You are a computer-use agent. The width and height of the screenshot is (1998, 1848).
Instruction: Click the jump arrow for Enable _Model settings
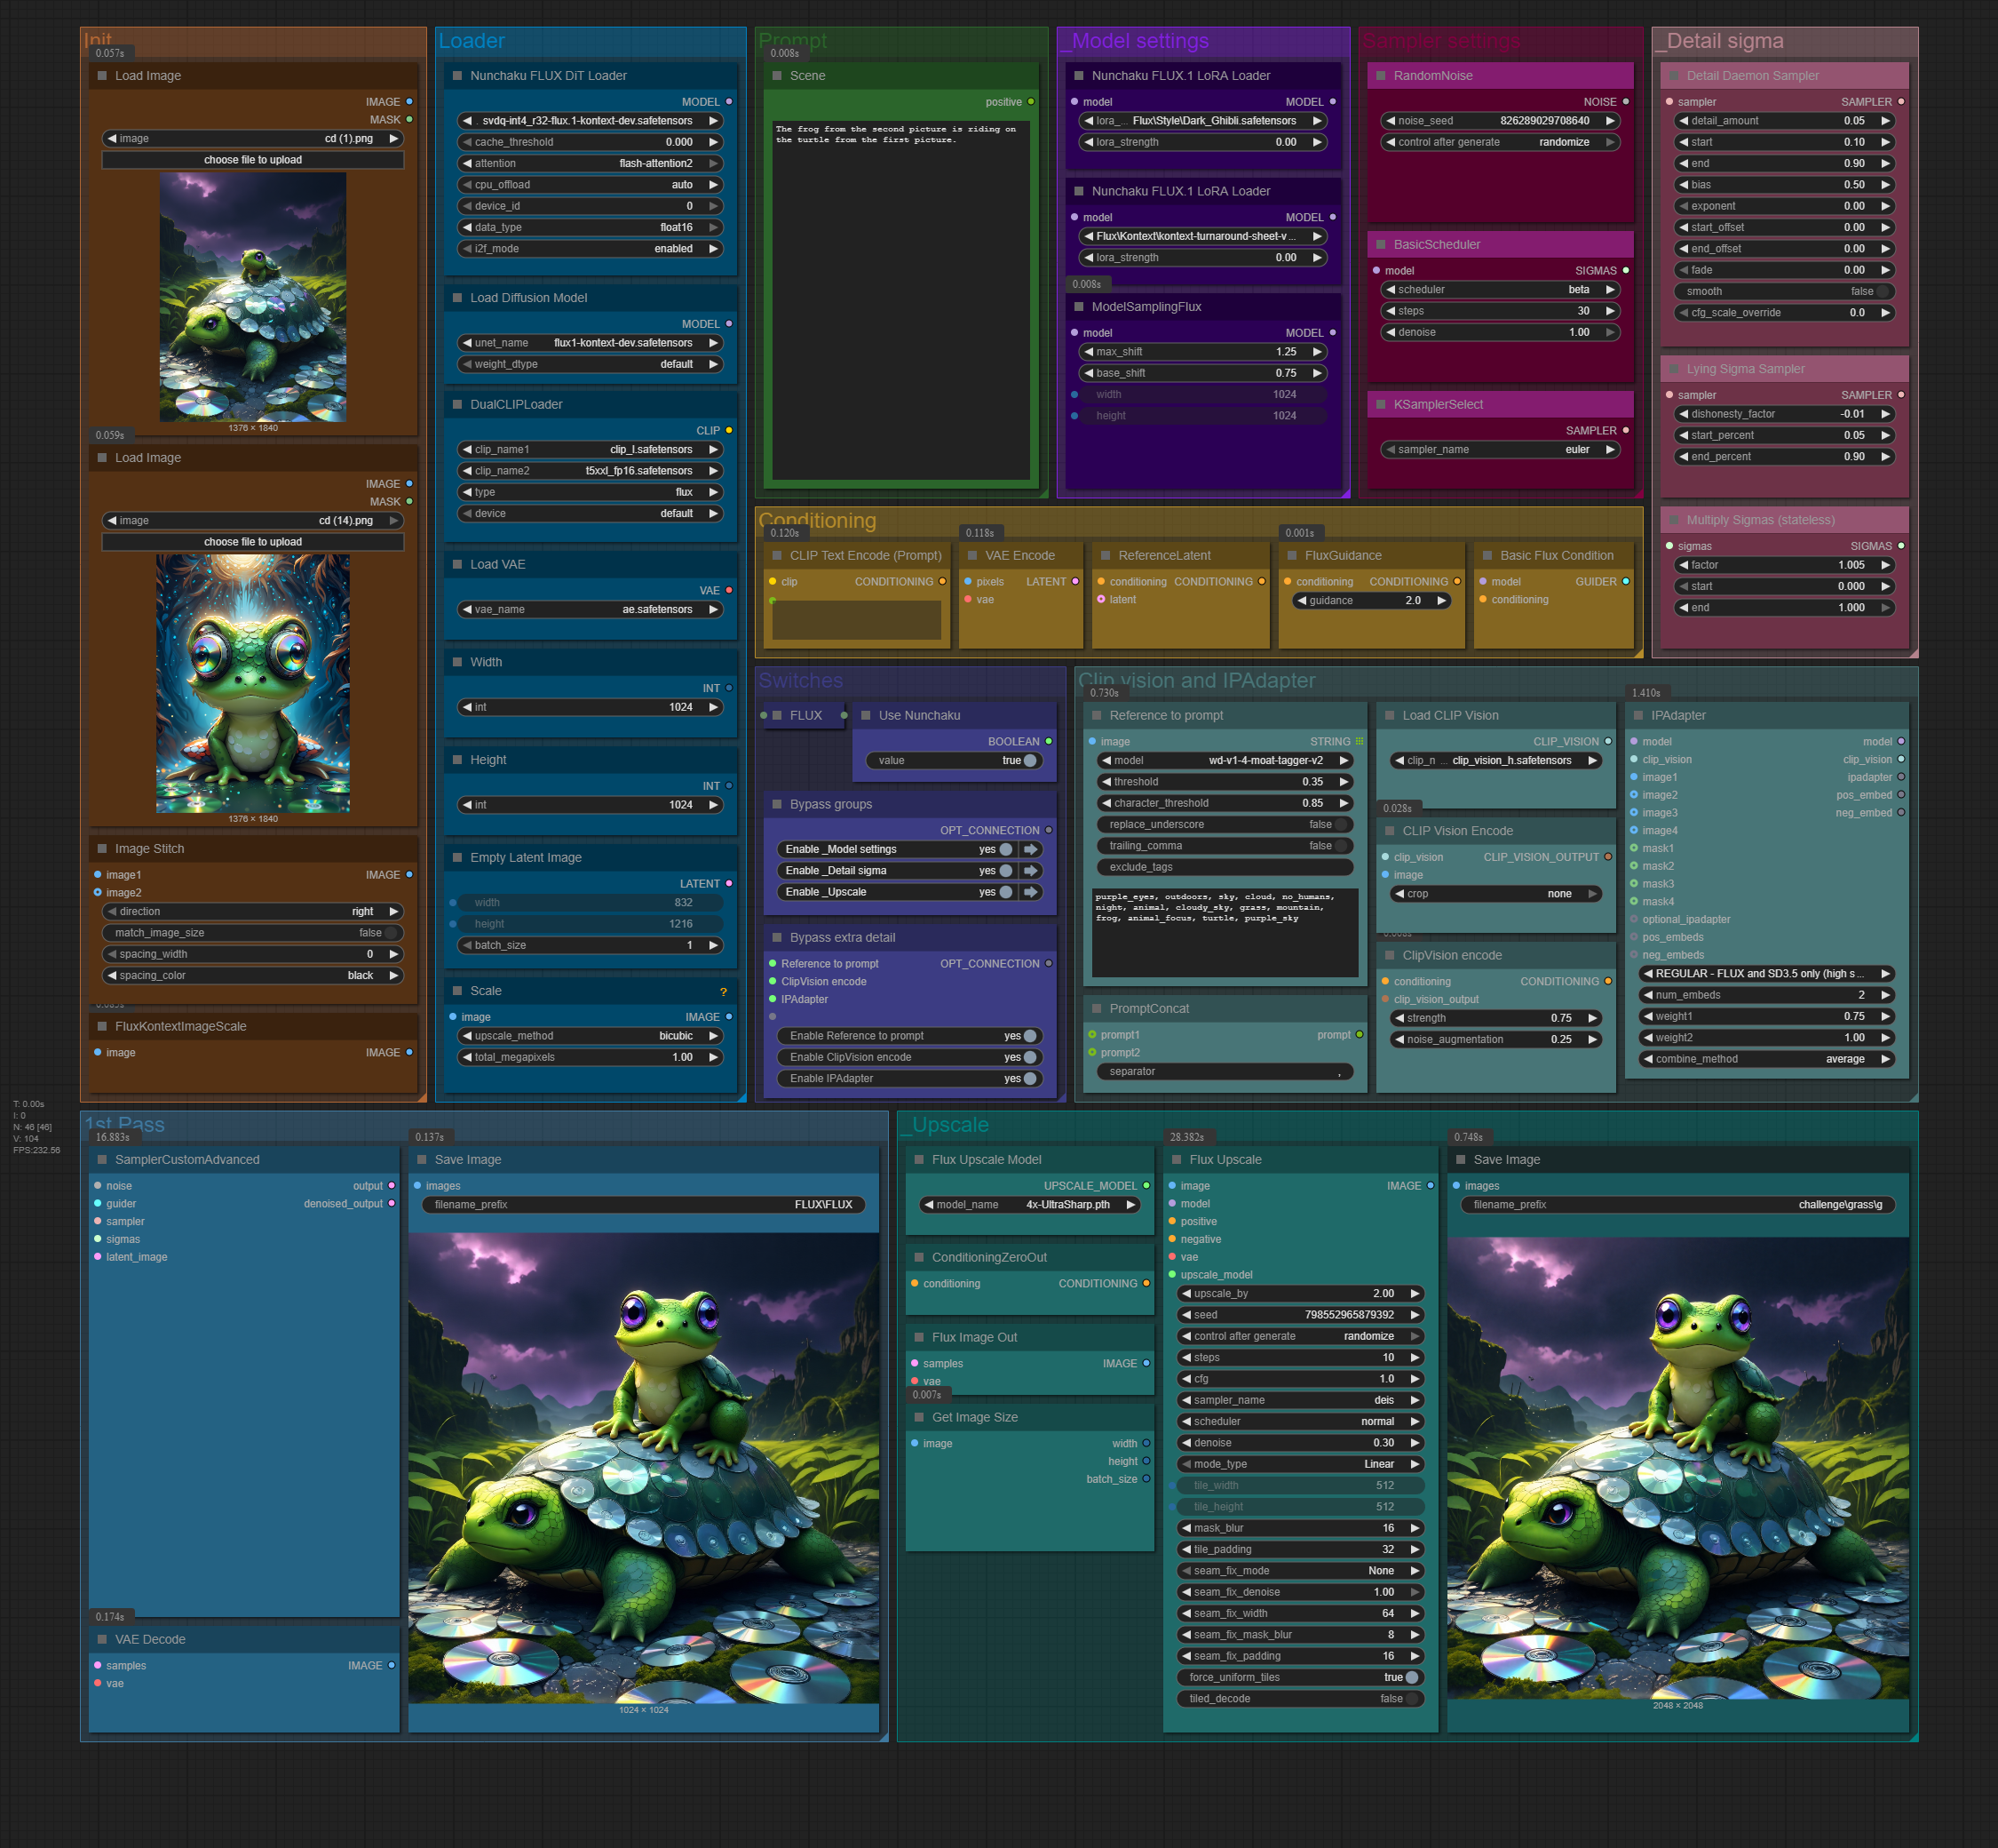[x=1030, y=849]
